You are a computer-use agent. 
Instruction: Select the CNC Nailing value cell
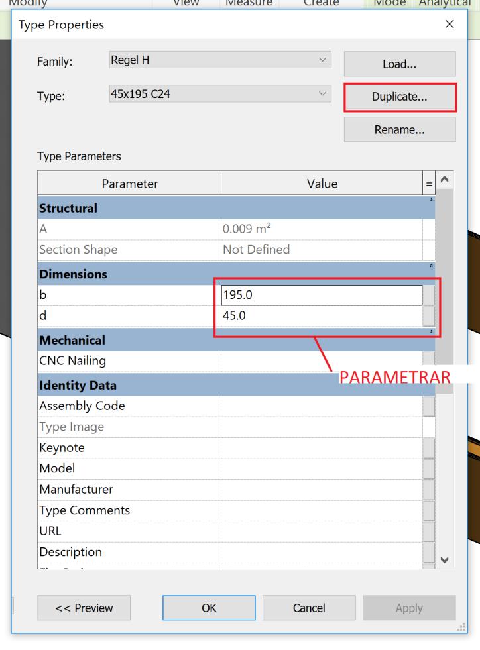322,361
